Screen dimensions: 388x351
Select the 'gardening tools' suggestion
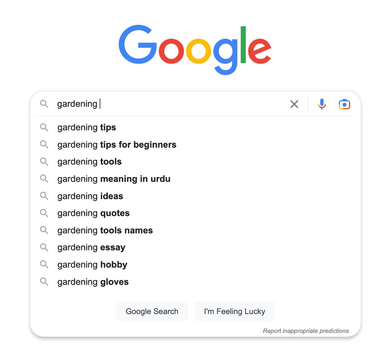point(90,161)
